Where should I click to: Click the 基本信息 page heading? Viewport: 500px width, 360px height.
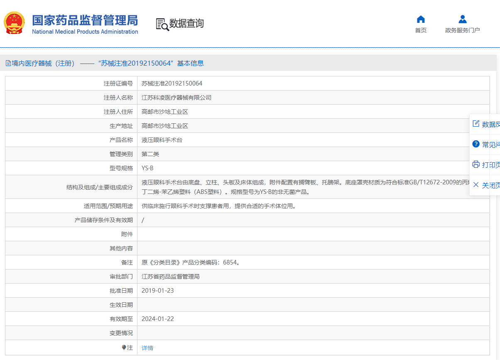point(191,63)
